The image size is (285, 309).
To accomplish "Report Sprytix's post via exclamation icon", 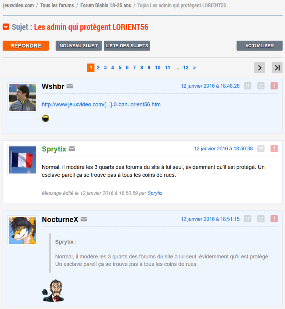I will pyautogui.click(x=274, y=149).
